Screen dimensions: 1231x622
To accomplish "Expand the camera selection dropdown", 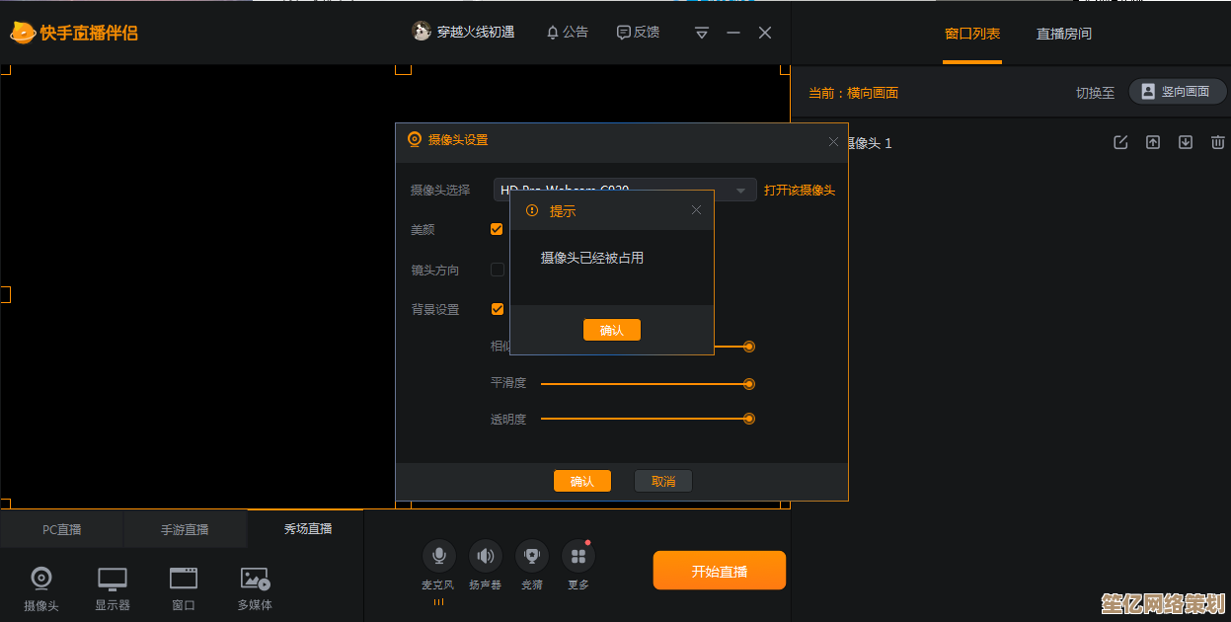I will click(x=740, y=191).
